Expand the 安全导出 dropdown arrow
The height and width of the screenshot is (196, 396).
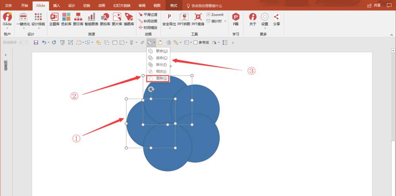(170, 28)
